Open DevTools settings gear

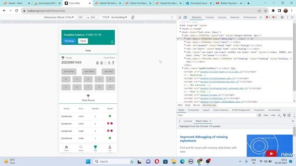click(x=282, y=18)
